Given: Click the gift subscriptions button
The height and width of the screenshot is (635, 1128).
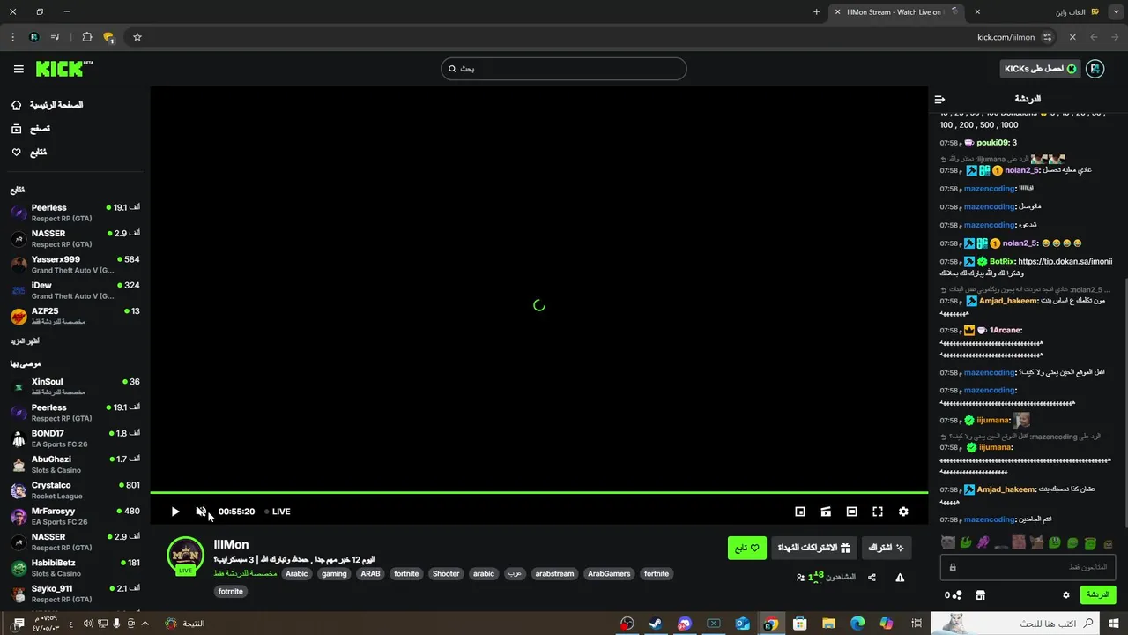Looking at the screenshot, I should point(814,548).
